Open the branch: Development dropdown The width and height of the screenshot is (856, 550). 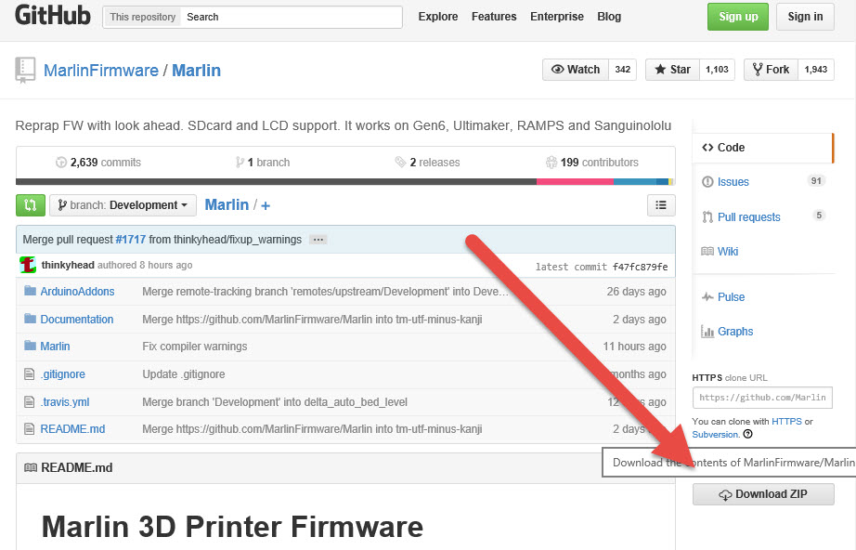(123, 205)
